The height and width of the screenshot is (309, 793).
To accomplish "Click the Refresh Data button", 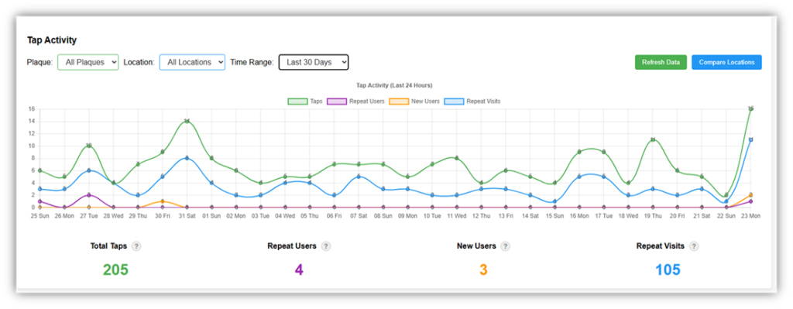I will [x=661, y=62].
